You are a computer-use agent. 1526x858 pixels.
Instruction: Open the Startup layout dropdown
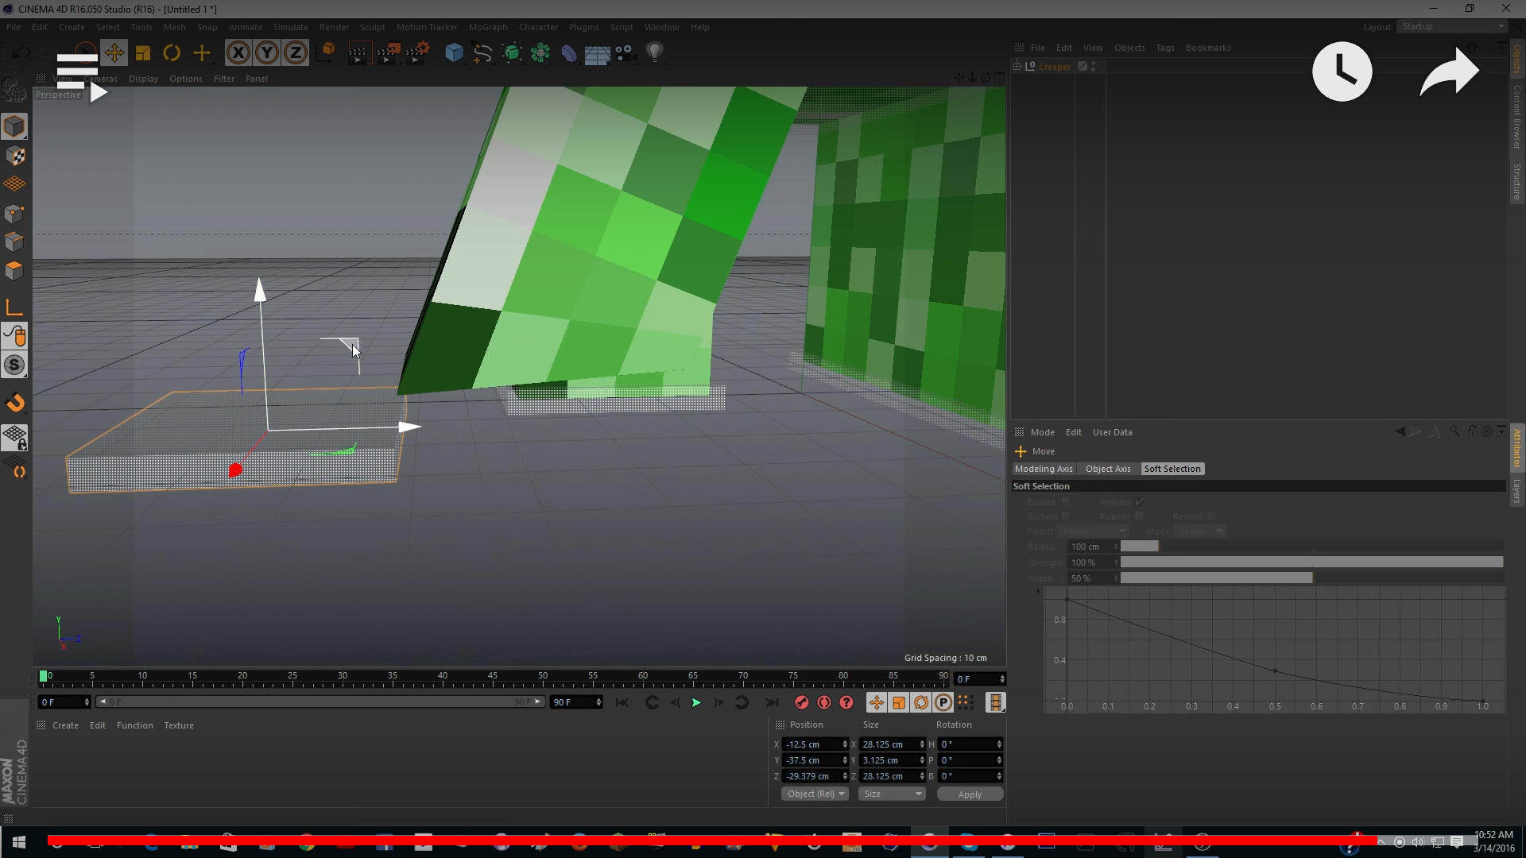coord(1452,26)
